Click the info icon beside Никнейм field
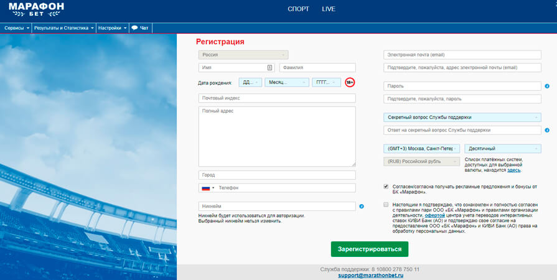Image resolution: width=557 pixels, height=280 pixels. point(362,206)
